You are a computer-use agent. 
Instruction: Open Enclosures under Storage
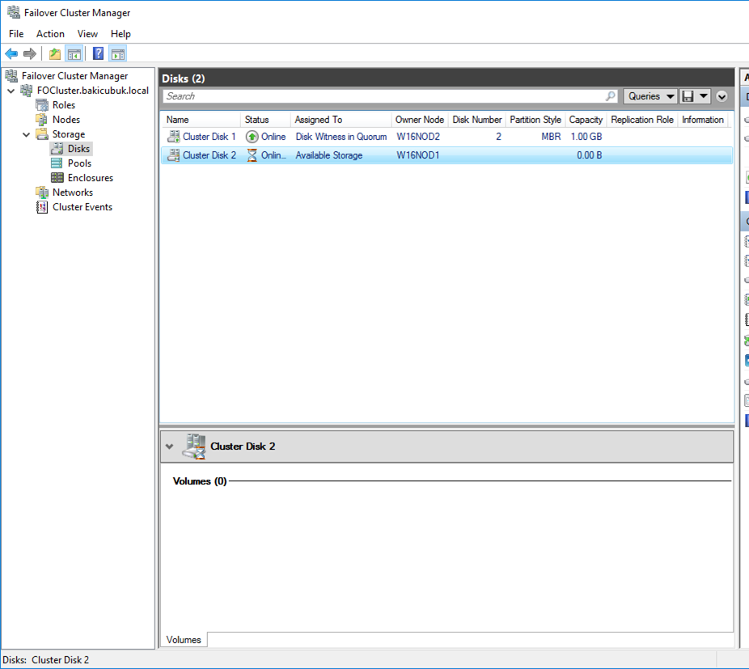click(x=91, y=178)
